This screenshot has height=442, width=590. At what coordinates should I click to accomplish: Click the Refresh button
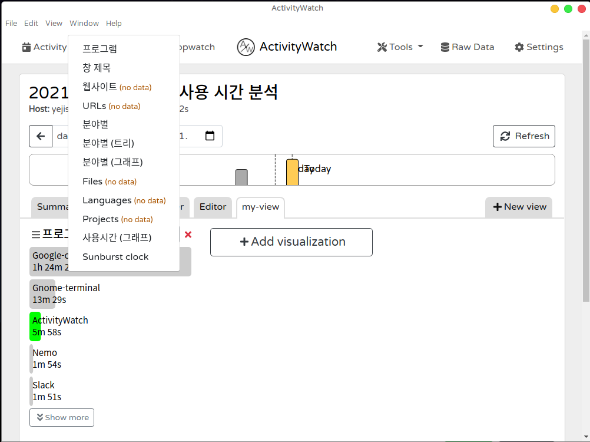pyautogui.click(x=524, y=136)
